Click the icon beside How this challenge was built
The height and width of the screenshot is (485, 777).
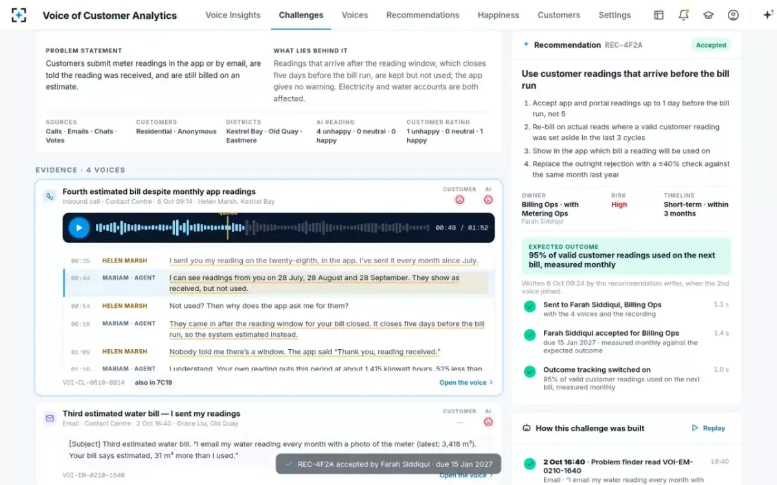526,428
